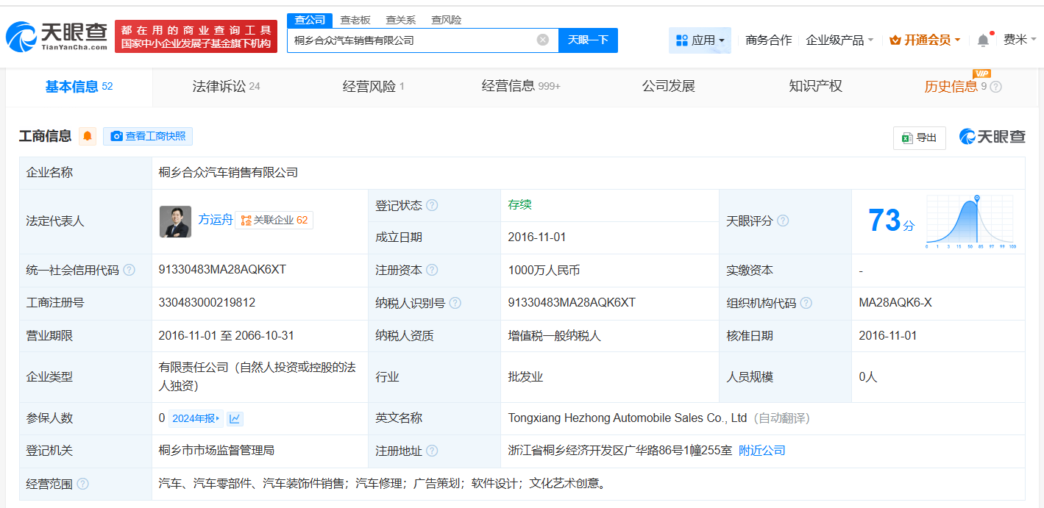Open the notification bell in the top bar
The image size is (1044, 508).
(x=981, y=40)
